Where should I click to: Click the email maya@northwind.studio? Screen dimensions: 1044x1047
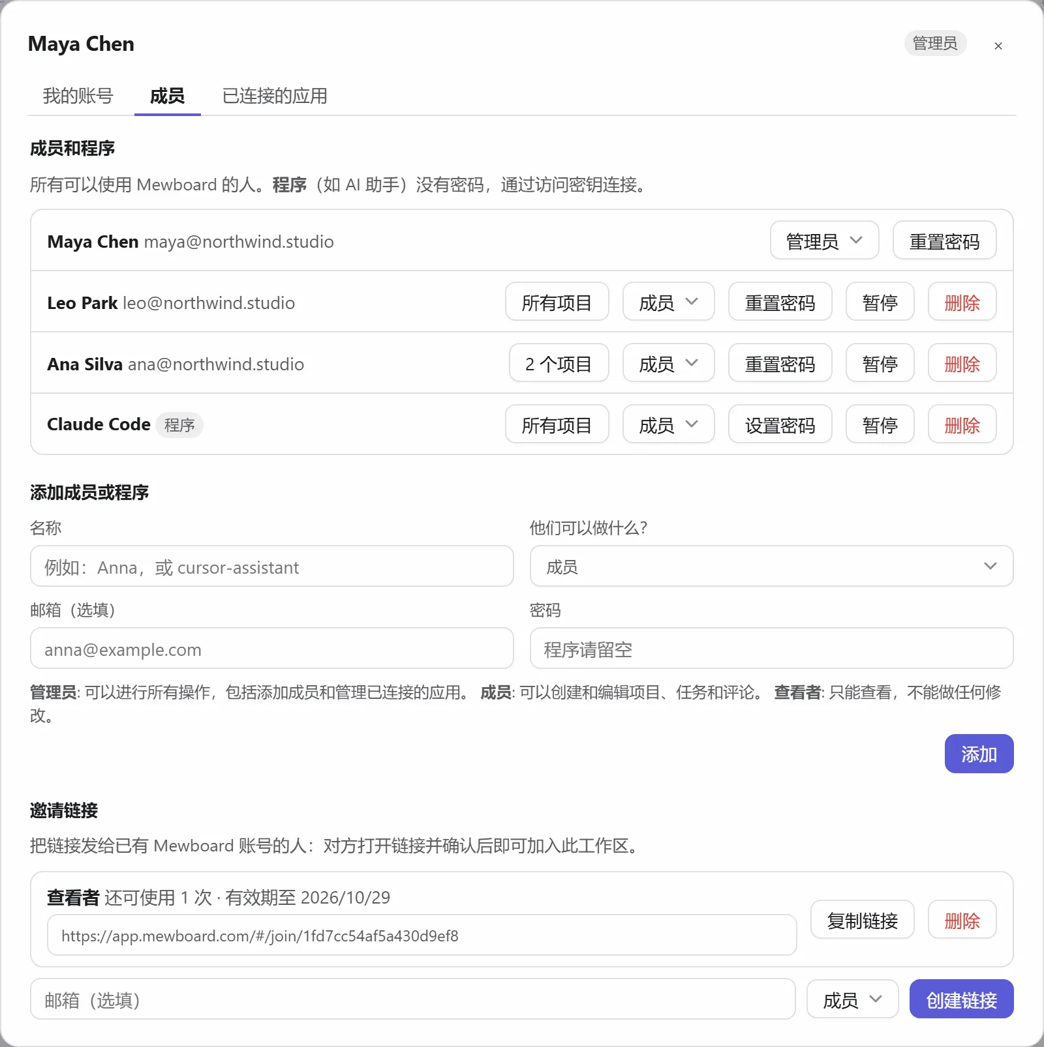(x=239, y=242)
